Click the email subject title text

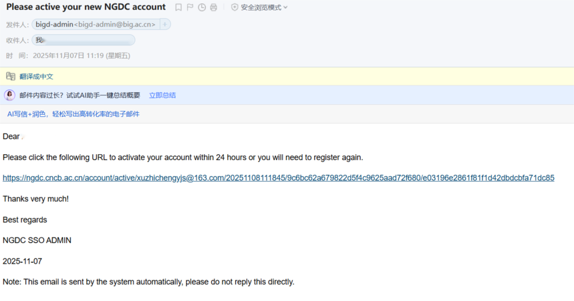click(86, 7)
